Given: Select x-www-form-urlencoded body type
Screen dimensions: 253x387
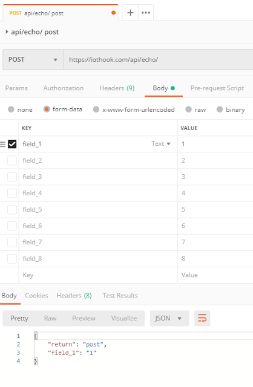Looking at the screenshot, I should [x=96, y=109].
